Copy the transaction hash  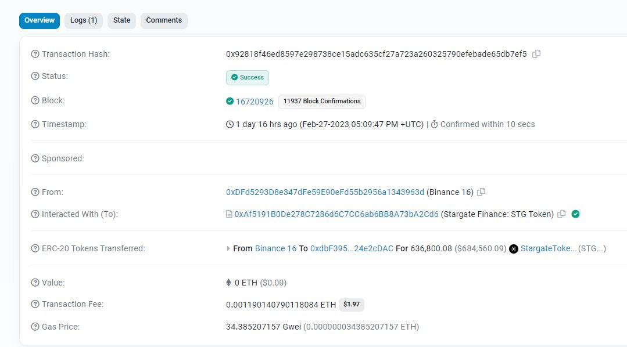536,54
